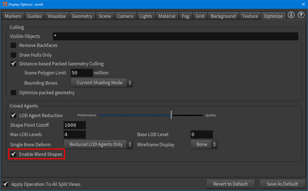Enable Optimize packed geometry checkbox
Screen dimensions: 308x191
[x=13, y=93]
